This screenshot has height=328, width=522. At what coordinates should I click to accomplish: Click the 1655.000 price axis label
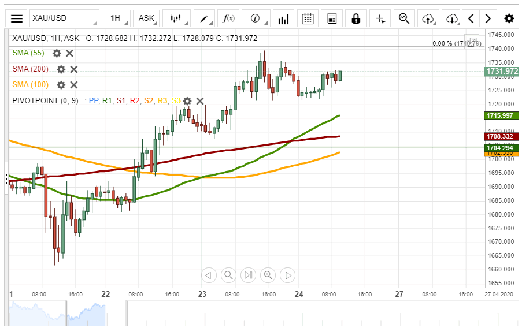click(501, 283)
